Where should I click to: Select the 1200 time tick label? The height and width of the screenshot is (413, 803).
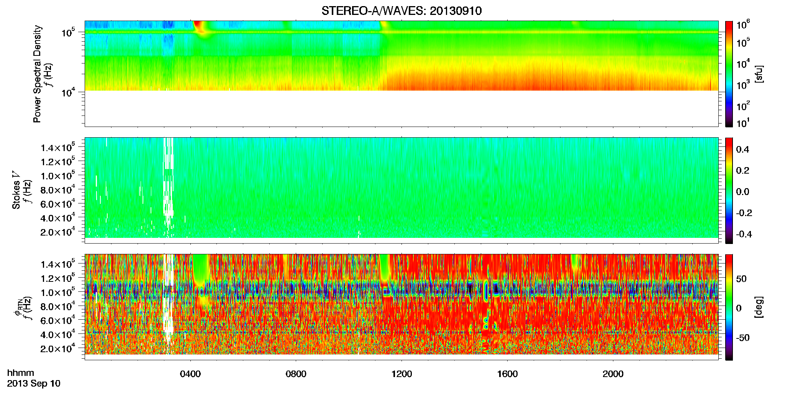(401, 374)
